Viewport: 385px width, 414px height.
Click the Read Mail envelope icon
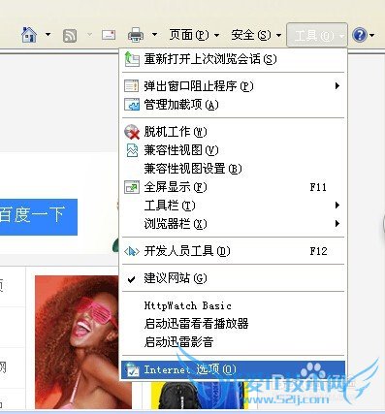click(x=109, y=35)
